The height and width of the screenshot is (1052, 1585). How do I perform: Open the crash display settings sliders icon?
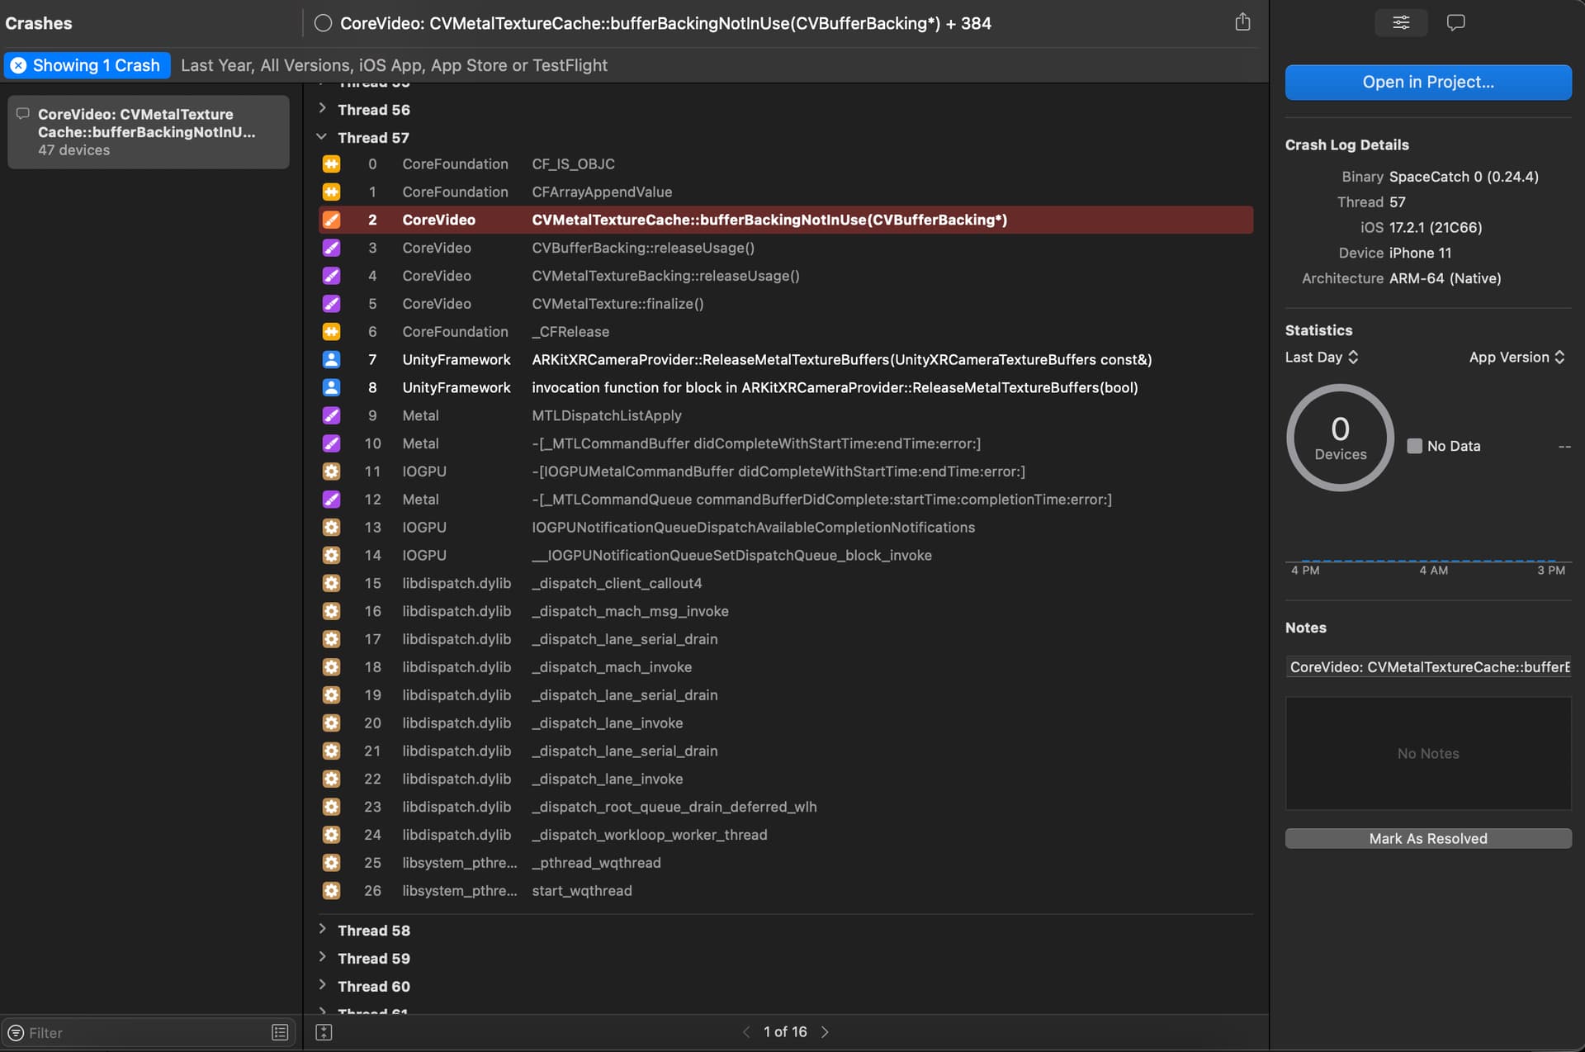point(1400,22)
